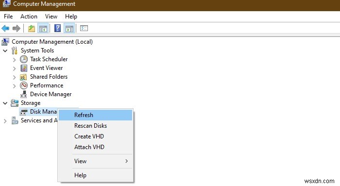Select the System Tools tree label
Image resolution: width=340 pixels, height=186 pixels.
pyautogui.click(x=37, y=51)
